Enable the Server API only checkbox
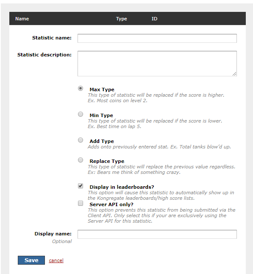 [81, 203]
